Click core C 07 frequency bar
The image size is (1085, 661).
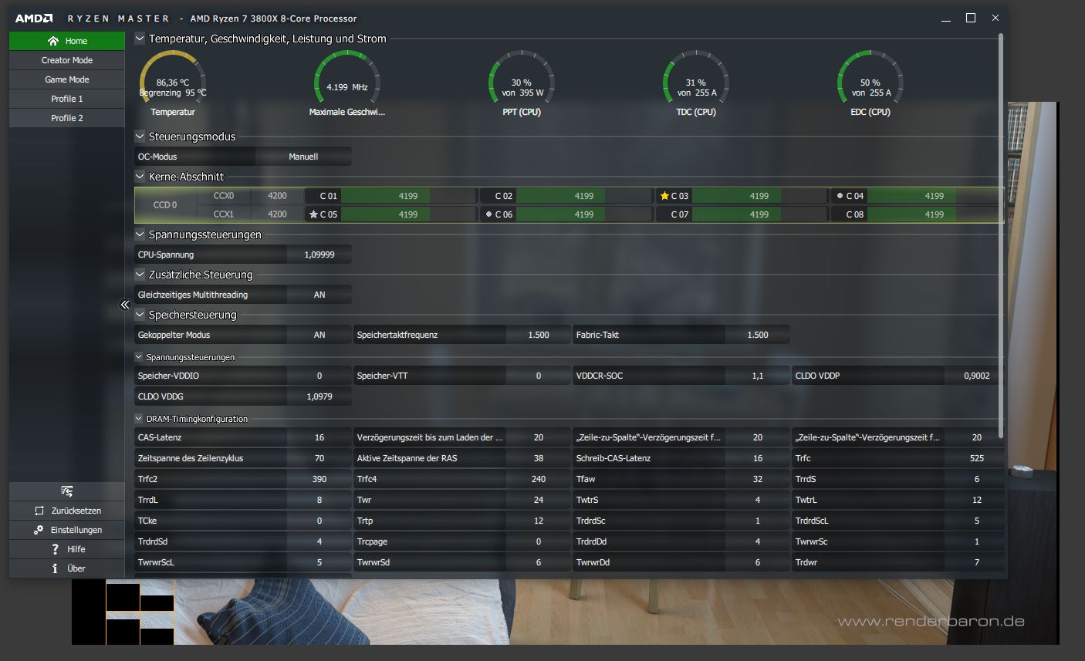point(759,214)
